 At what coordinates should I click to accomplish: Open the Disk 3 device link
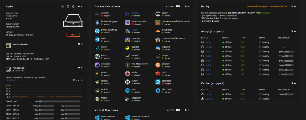208,60
